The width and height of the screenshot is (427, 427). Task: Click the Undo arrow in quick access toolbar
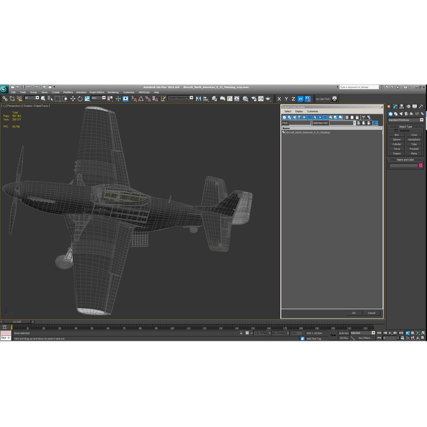coord(28,87)
